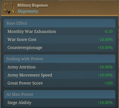Click the Military Hegemon laurel icon
Image resolution: width=119 pixels, height=108 pixels.
point(9,8)
